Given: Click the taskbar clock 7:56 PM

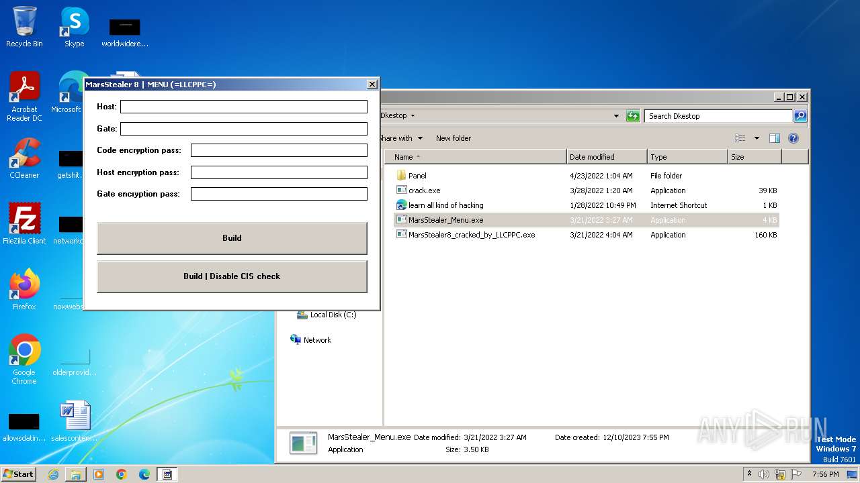Looking at the screenshot, I should coord(825,474).
